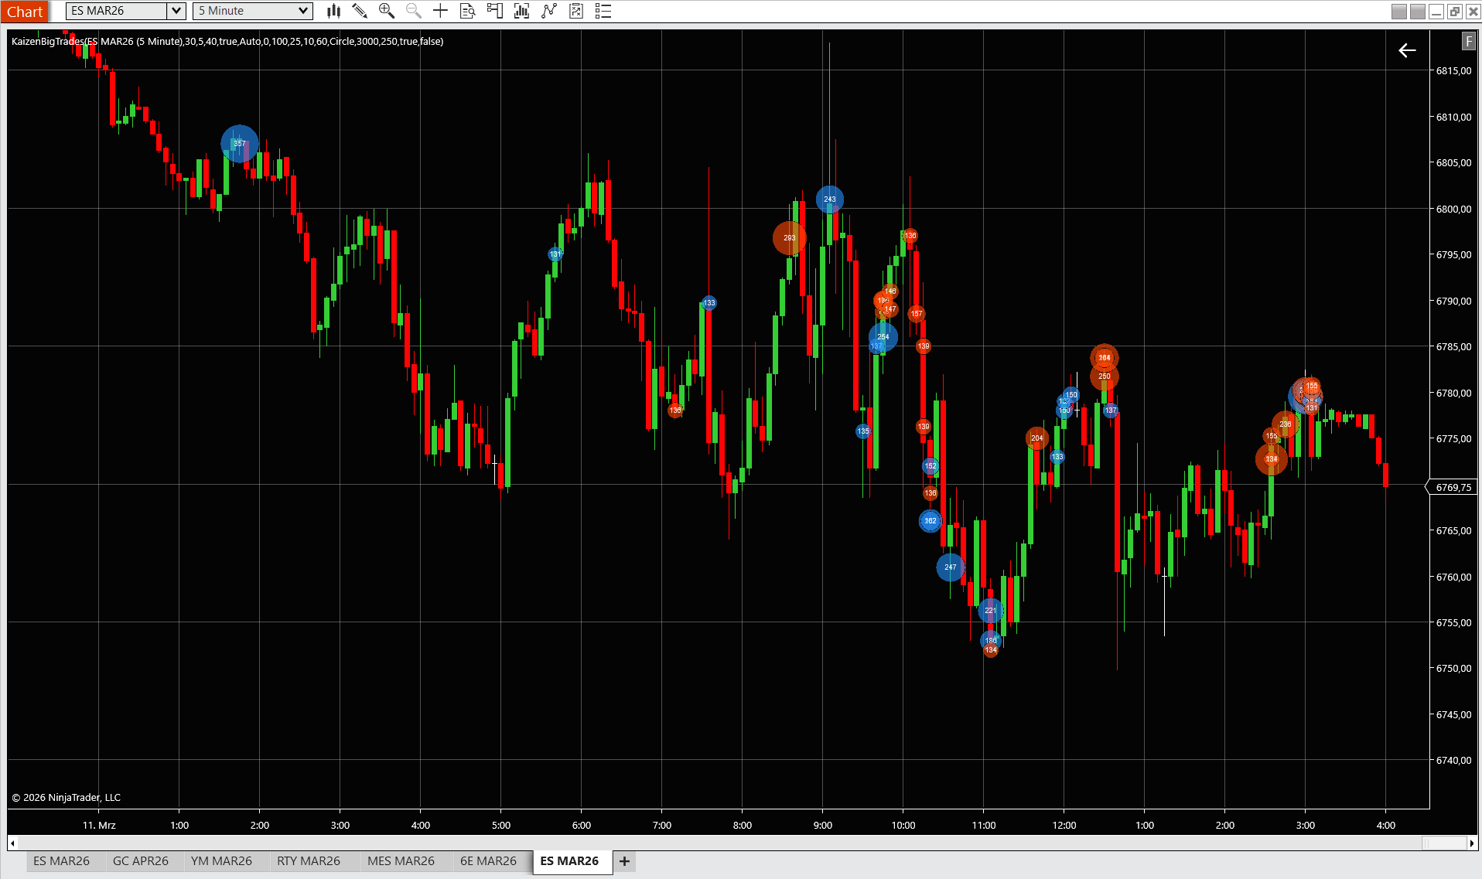Screen dimensions: 1482x879
Task: Toggle the F scroll-to-last-bar button
Action: [1468, 41]
